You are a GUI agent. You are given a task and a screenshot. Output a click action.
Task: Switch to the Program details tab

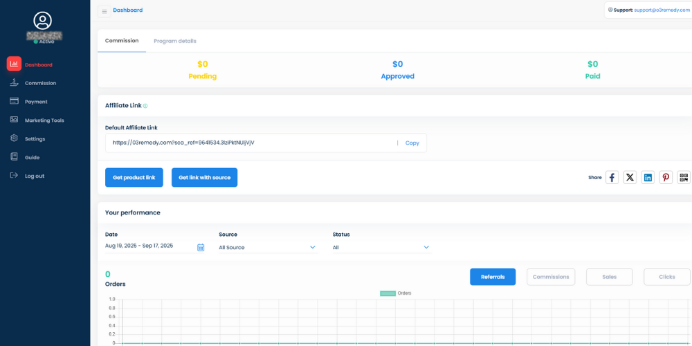[174, 41]
